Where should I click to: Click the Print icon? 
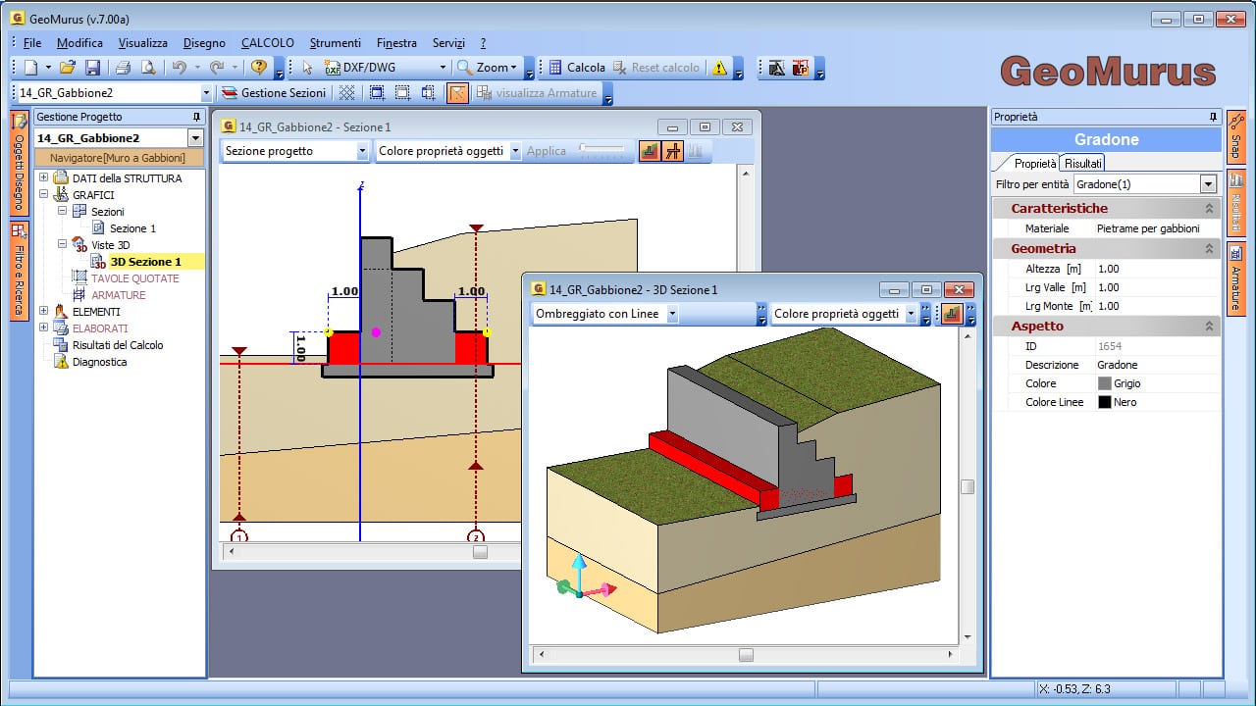click(123, 68)
